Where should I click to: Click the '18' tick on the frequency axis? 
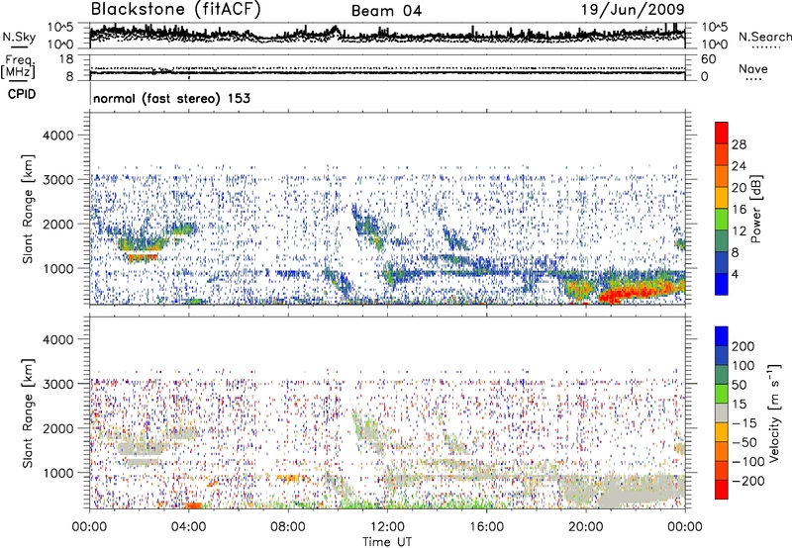coord(66,59)
